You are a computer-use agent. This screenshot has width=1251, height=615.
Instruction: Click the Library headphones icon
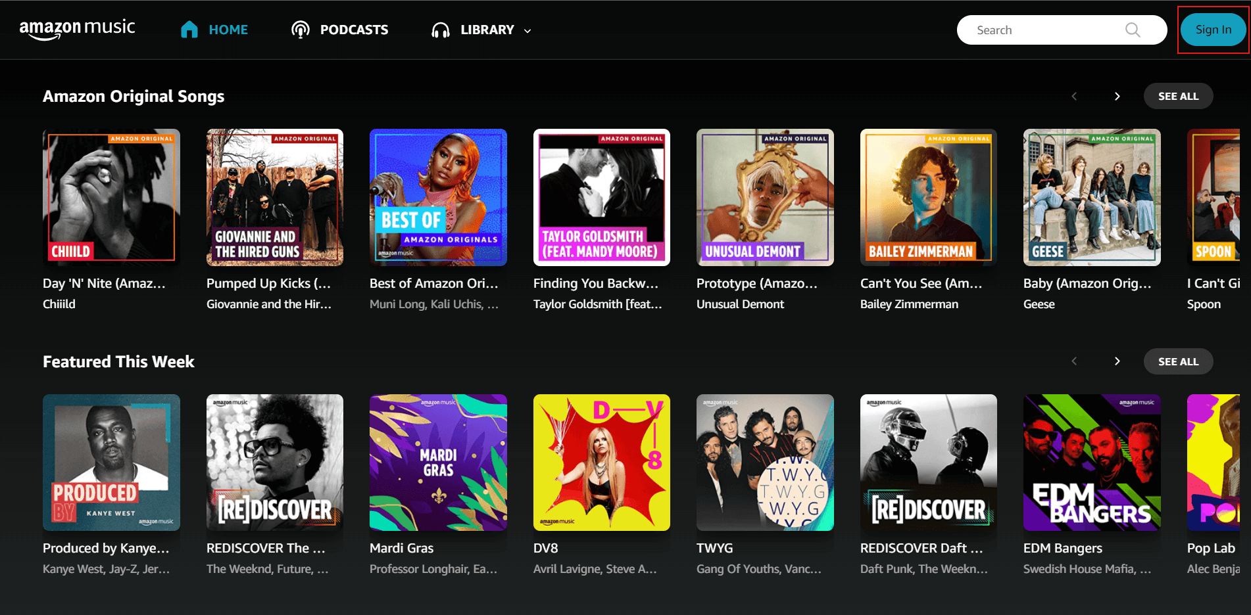441,30
